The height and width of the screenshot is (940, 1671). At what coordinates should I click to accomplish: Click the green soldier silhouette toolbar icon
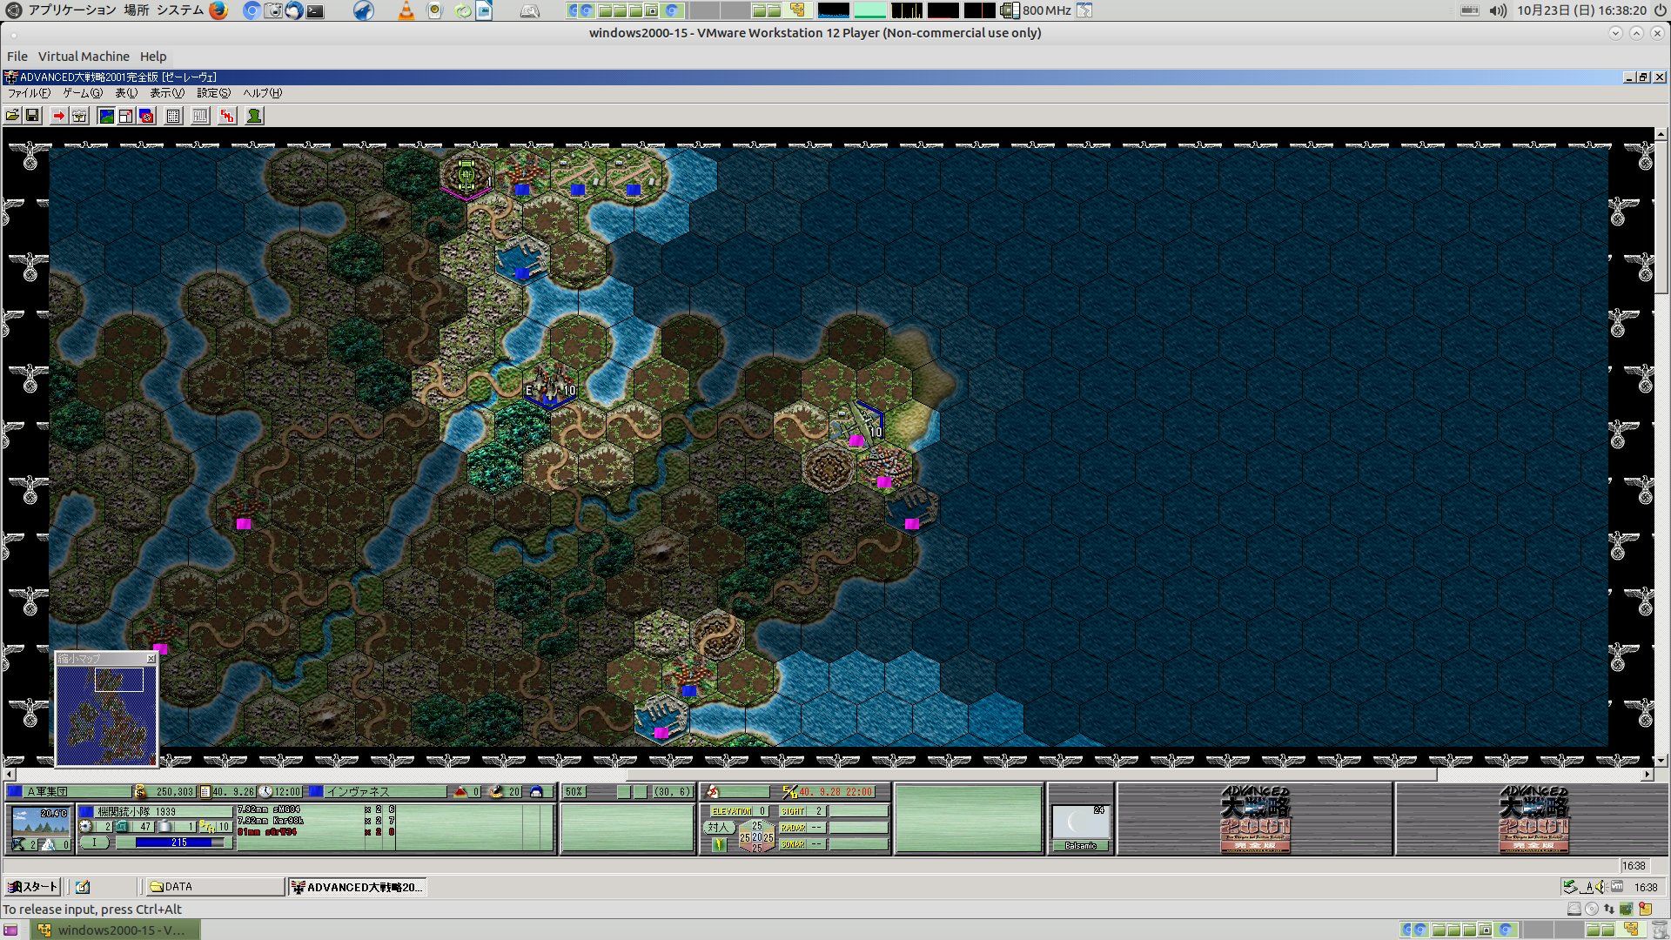(254, 116)
